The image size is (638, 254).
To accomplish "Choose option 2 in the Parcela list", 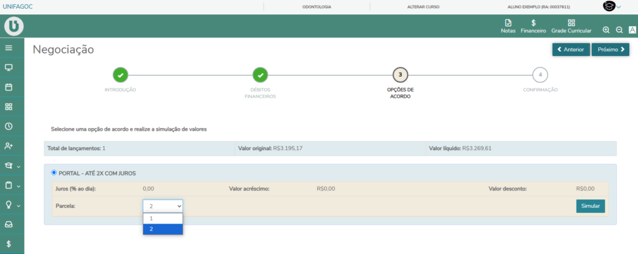I will click(x=163, y=229).
